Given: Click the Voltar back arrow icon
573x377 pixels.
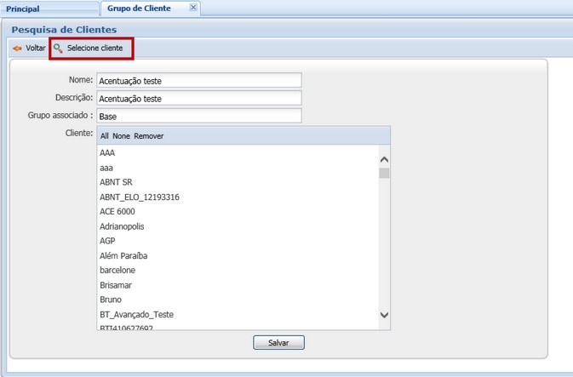Looking at the screenshot, I should [17, 49].
